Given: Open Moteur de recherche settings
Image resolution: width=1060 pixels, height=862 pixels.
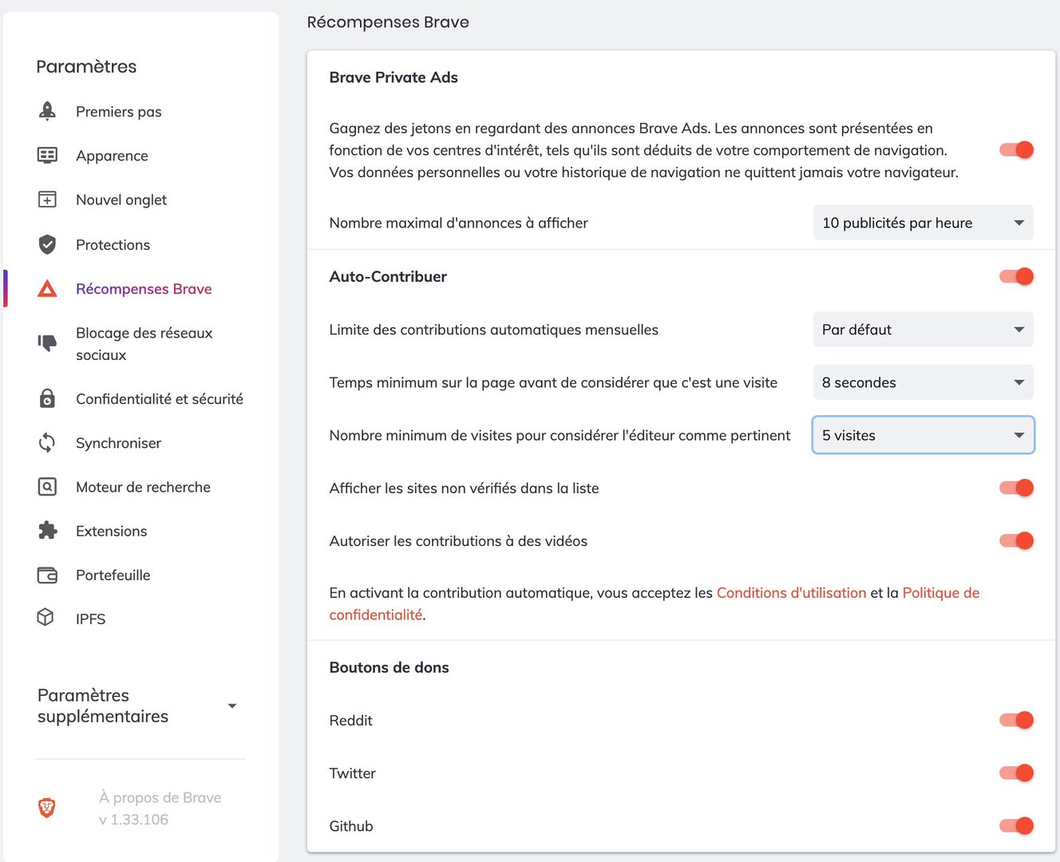Looking at the screenshot, I should [x=143, y=487].
